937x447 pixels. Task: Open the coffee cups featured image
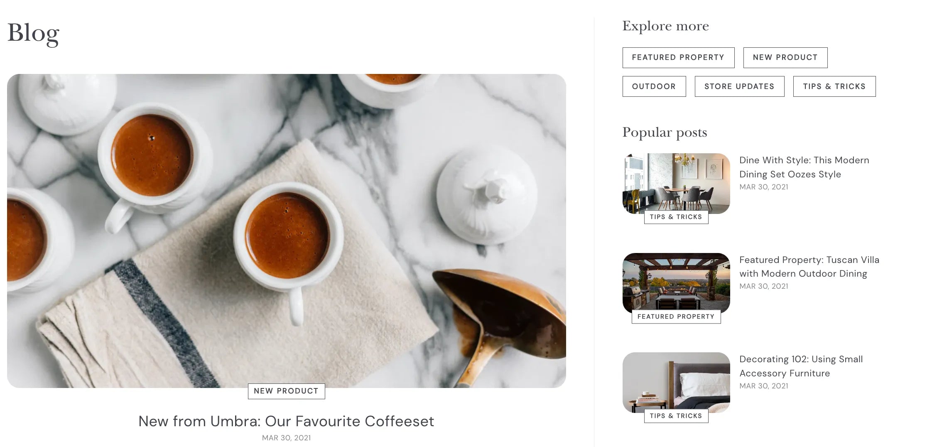pos(287,231)
